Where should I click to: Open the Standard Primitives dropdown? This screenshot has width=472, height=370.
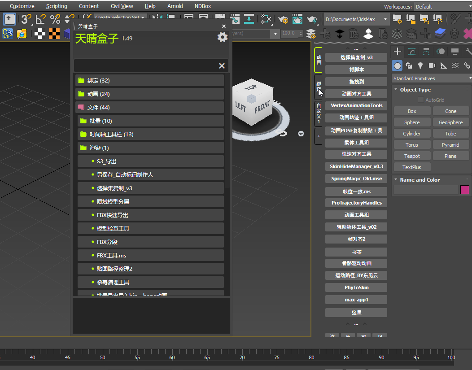(432, 78)
